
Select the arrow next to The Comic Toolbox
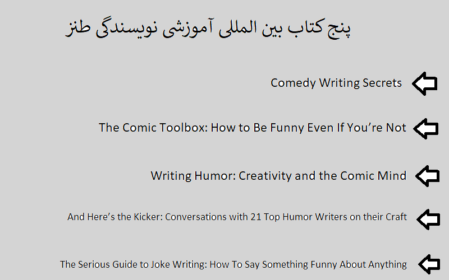pyautogui.click(x=426, y=129)
